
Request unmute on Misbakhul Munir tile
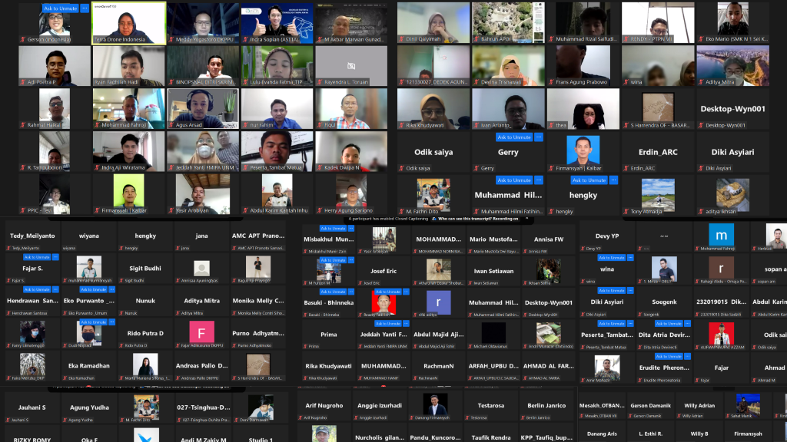click(x=332, y=229)
